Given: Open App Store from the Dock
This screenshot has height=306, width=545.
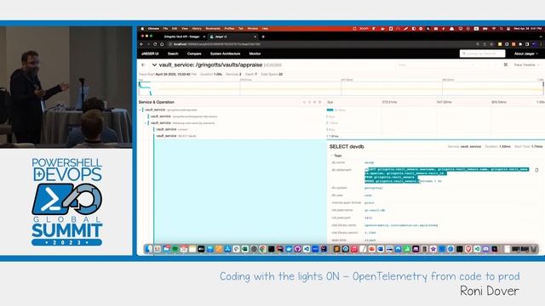Looking at the screenshot, I should click(x=227, y=249).
